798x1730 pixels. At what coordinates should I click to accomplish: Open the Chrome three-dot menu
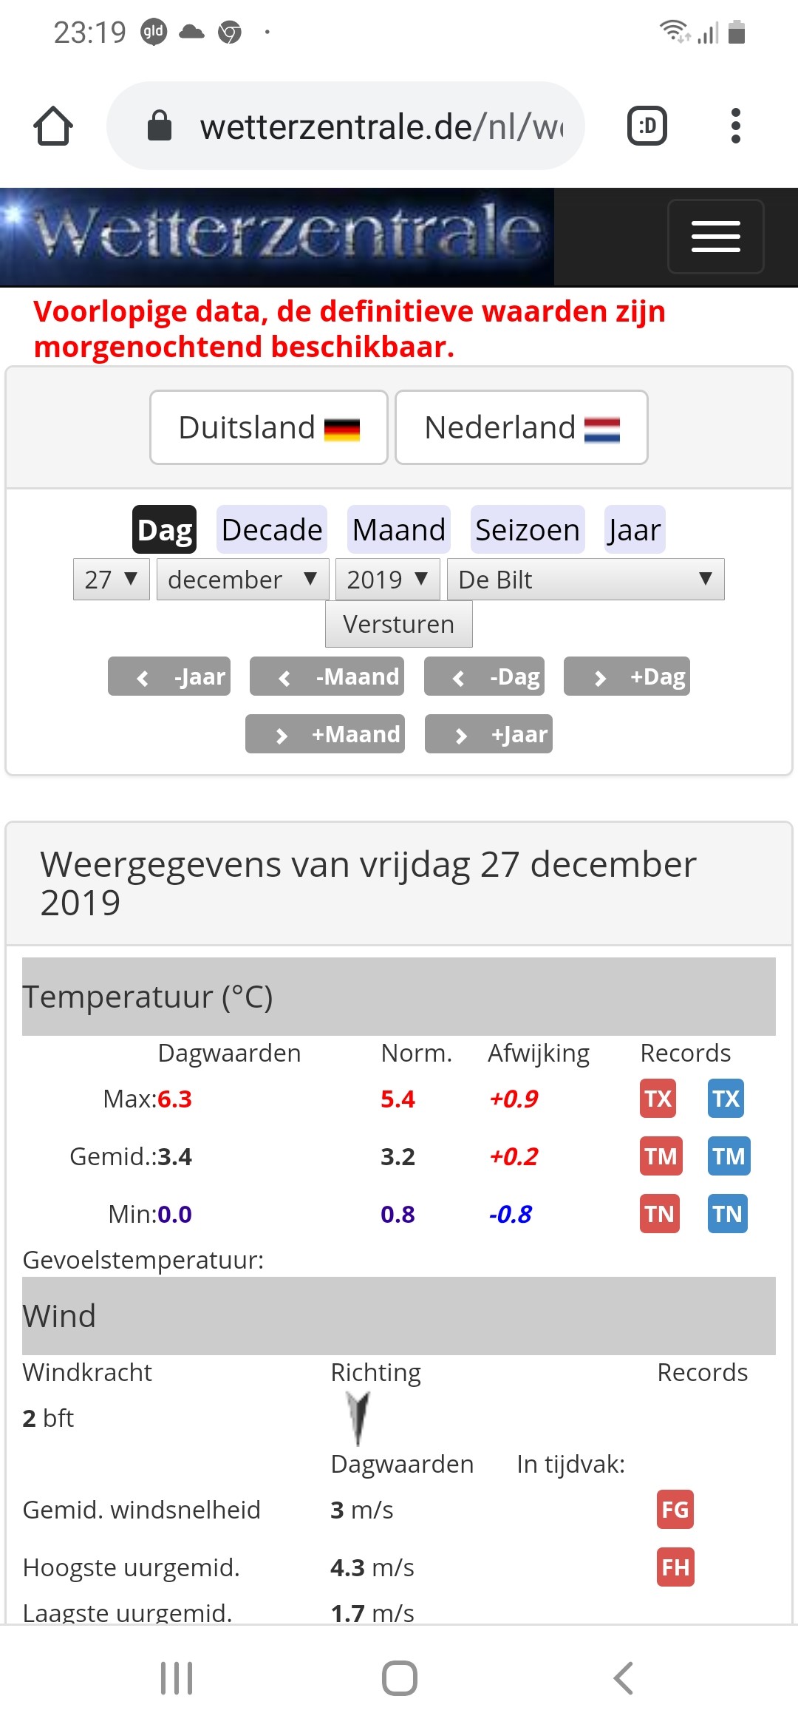click(735, 126)
